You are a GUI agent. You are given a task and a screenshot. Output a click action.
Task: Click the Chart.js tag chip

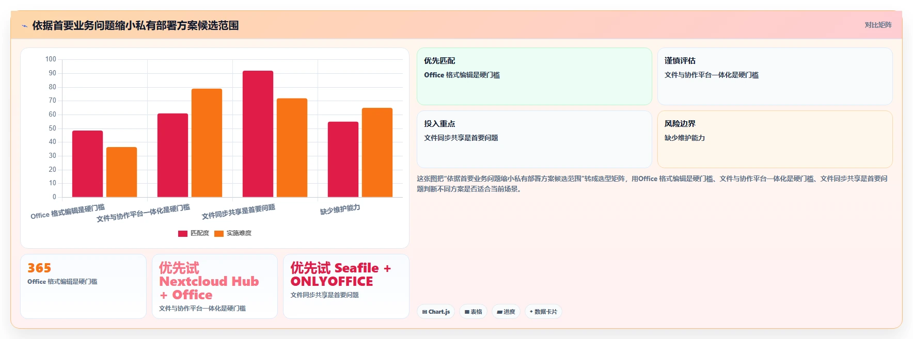point(436,312)
